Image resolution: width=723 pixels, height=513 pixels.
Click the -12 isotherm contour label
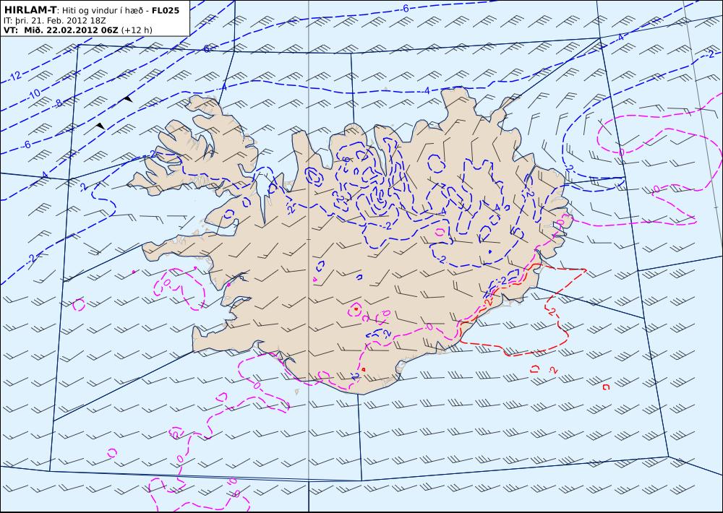coord(15,75)
